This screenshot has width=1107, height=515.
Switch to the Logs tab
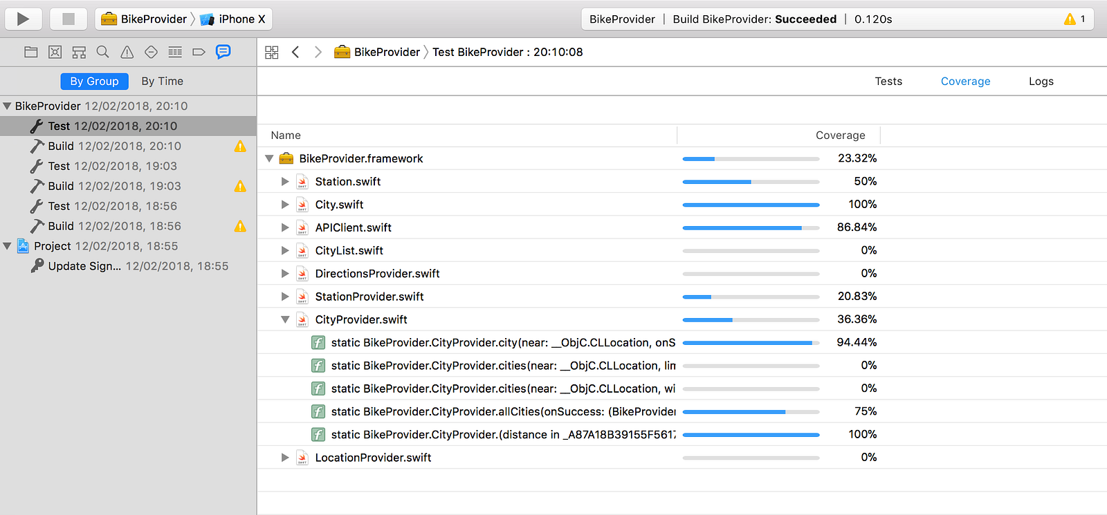point(1041,81)
